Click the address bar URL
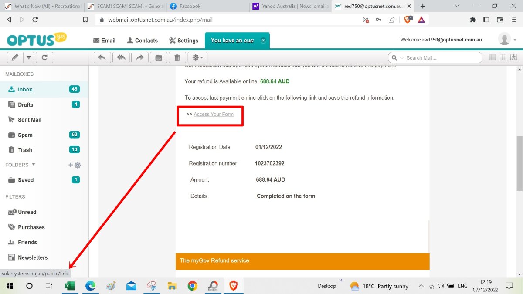Viewport: 523px width, 294px height. [x=161, y=20]
